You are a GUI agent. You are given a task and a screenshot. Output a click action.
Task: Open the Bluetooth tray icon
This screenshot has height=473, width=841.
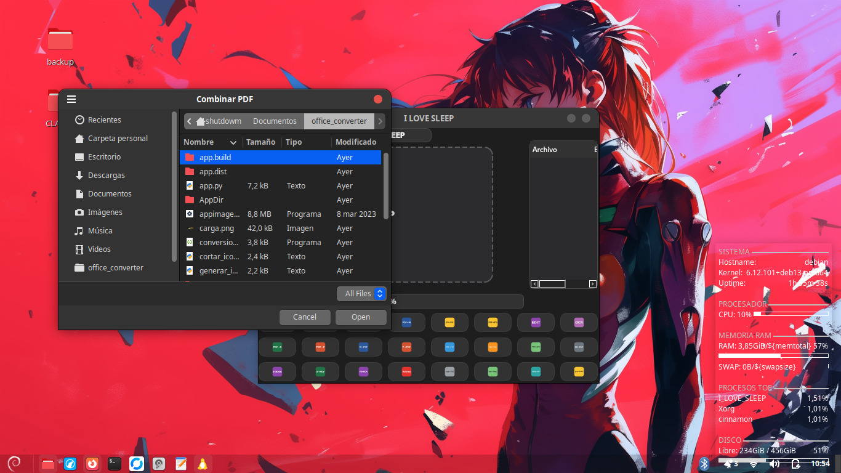(704, 464)
